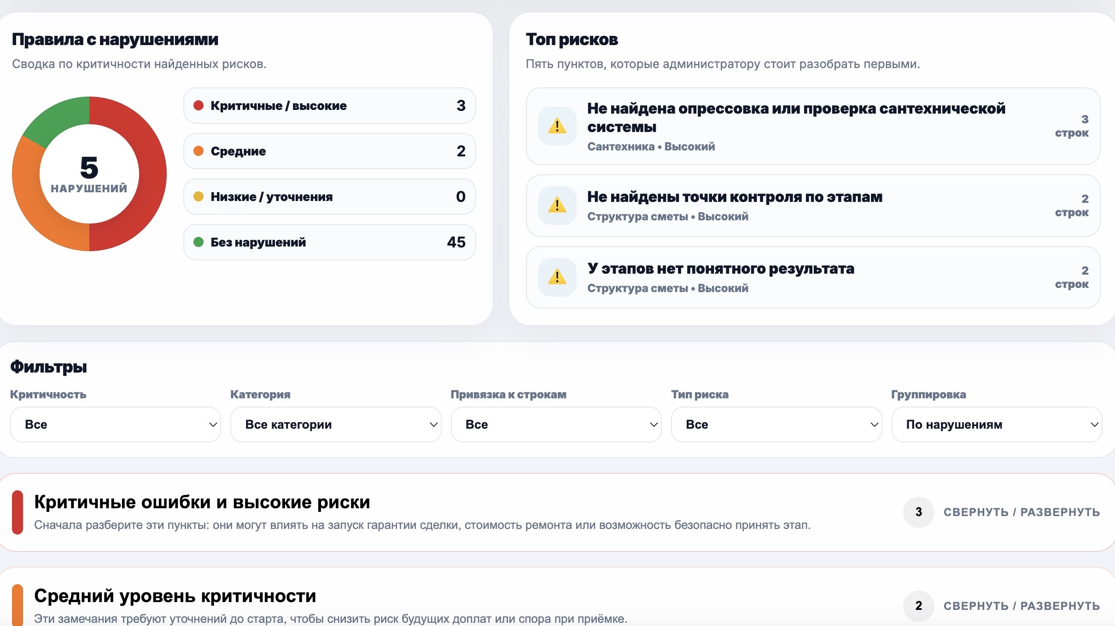This screenshot has height=626, width=1115.
Task: Click orange dot next to Средние
Action: pos(198,151)
